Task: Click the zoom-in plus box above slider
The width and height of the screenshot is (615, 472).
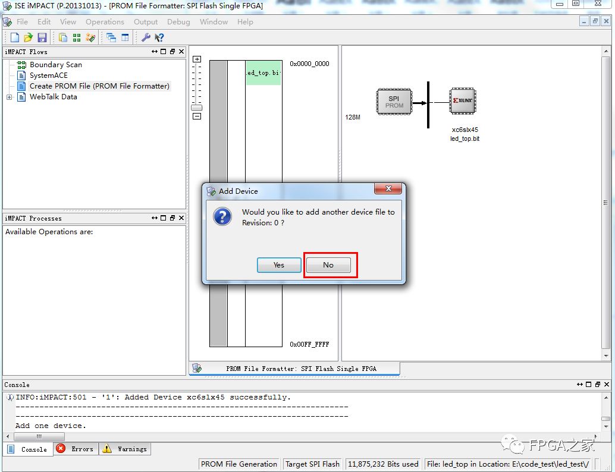Action: point(197,59)
